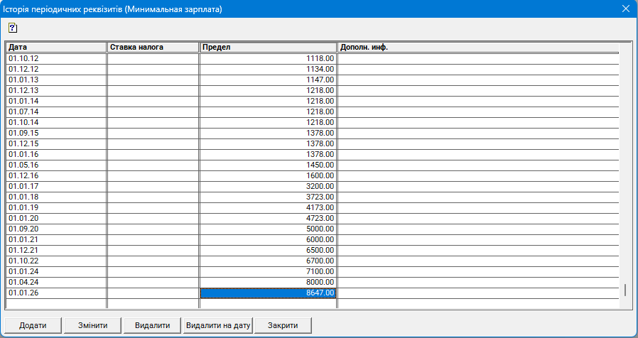Click the Видалити button

pos(152,325)
